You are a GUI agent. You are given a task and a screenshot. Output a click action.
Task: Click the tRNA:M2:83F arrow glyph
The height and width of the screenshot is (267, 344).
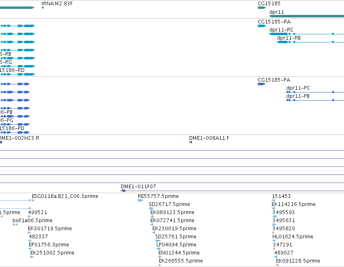pyautogui.click(x=42, y=8)
